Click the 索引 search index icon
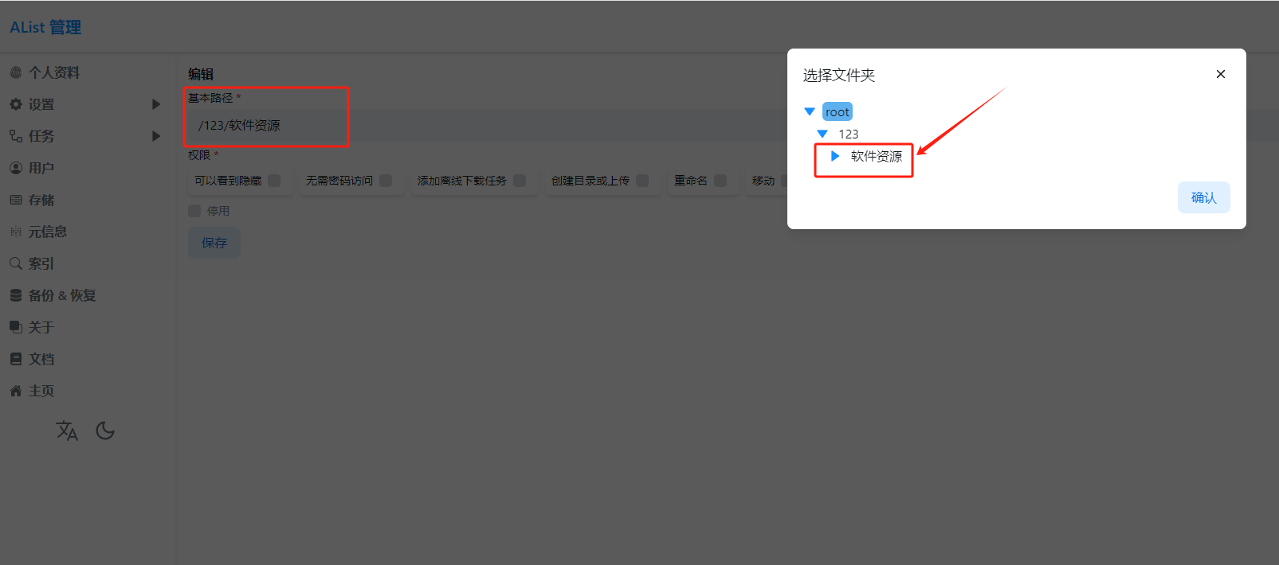The width and height of the screenshot is (1279, 565). pyautogui.click(x=16, y=263)
